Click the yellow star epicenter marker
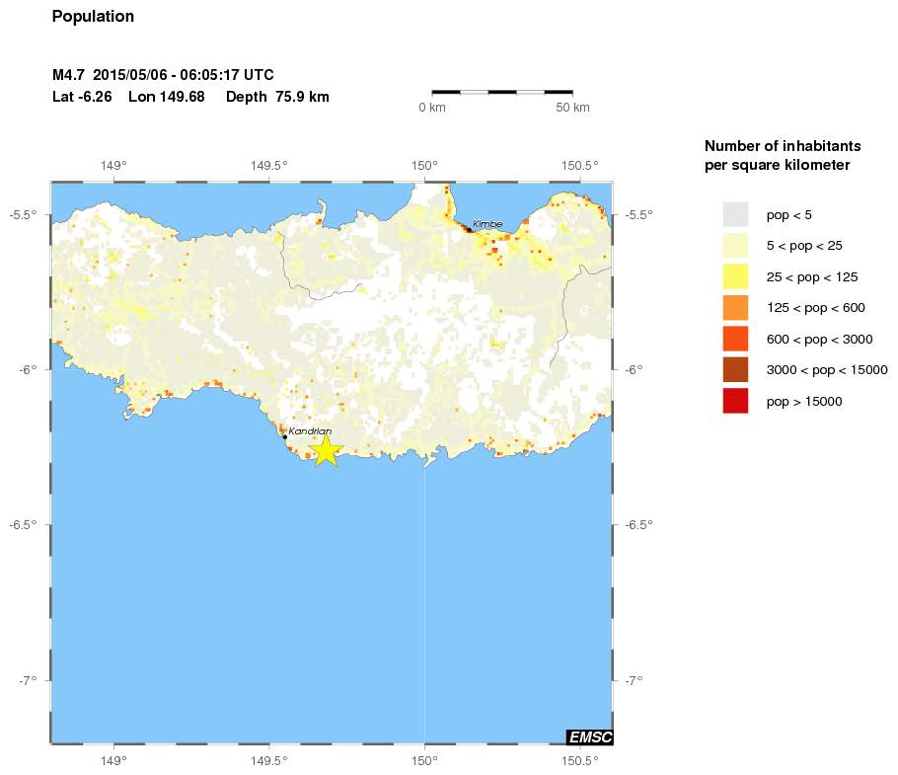Screen dimensions: 898x775 326,450
